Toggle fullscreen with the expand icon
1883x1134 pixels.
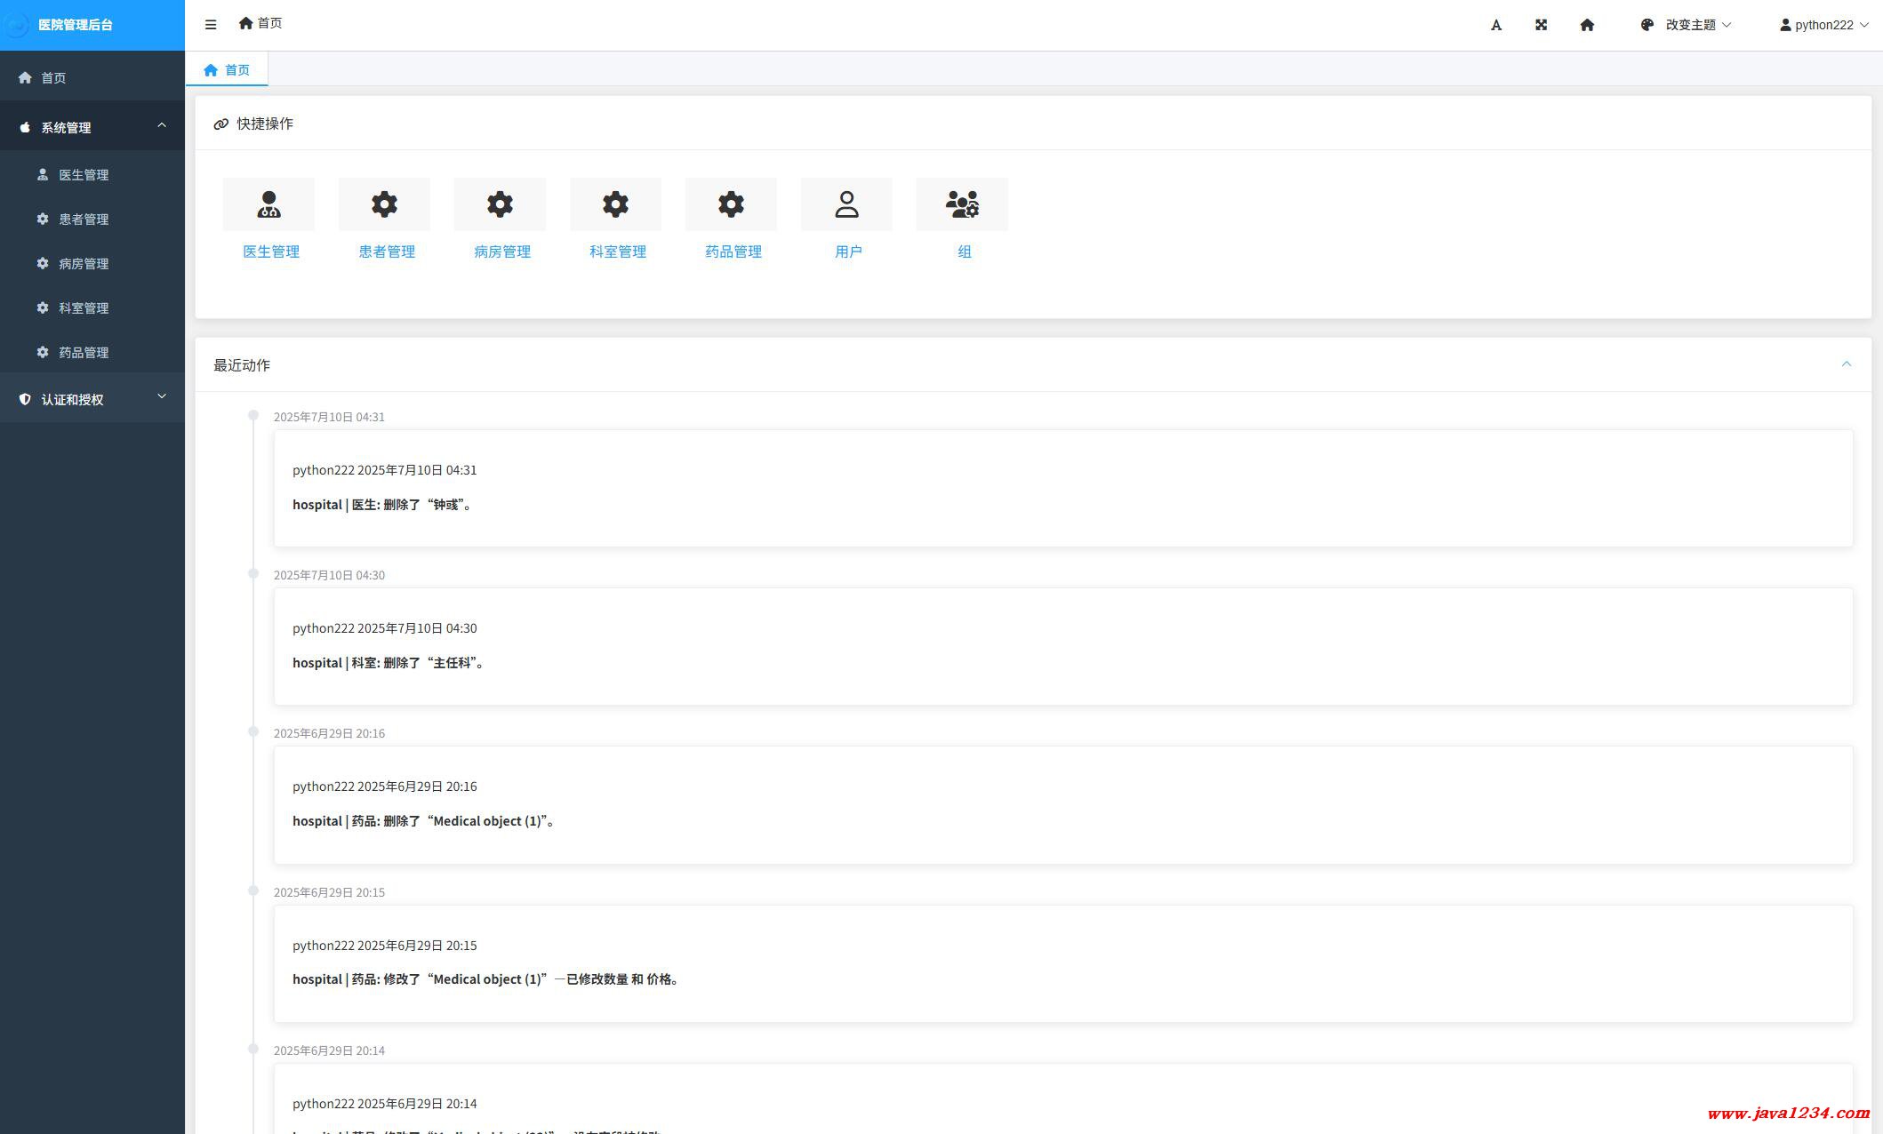point(1542,25)
